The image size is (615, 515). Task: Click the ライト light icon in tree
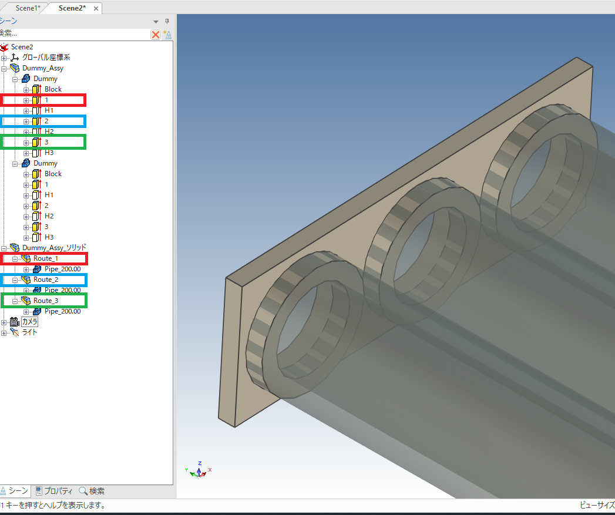pos(15,332)
